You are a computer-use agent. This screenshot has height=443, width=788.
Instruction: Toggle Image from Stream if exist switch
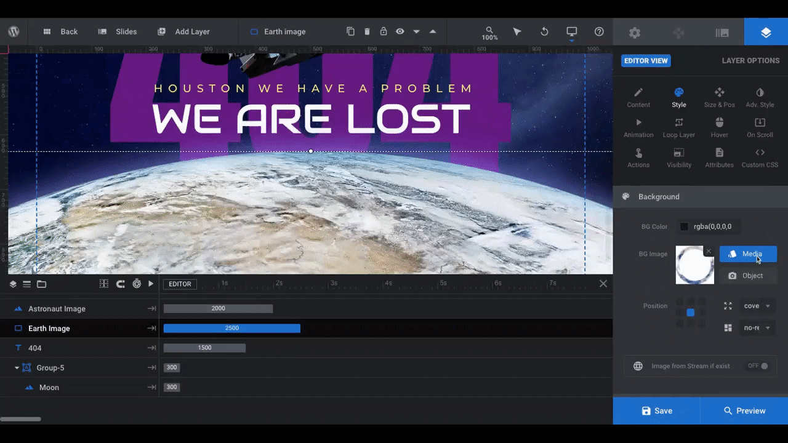758,366
